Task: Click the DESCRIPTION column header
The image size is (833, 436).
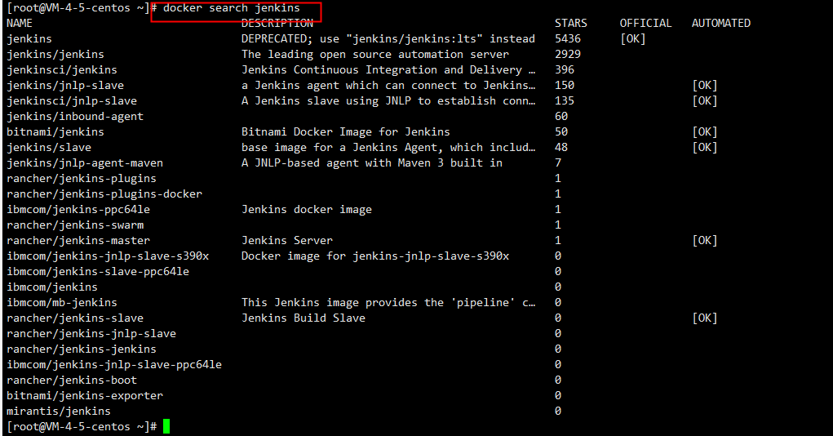Action: [277, 24]
